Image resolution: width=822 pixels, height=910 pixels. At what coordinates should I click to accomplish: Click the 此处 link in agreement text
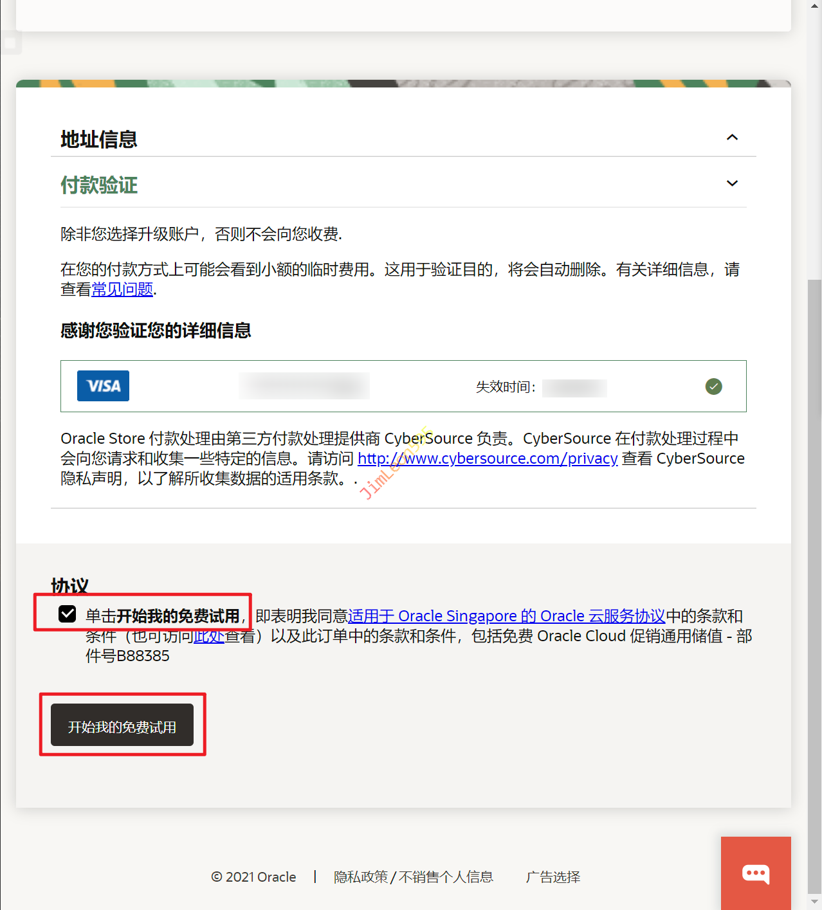[209, 636]
